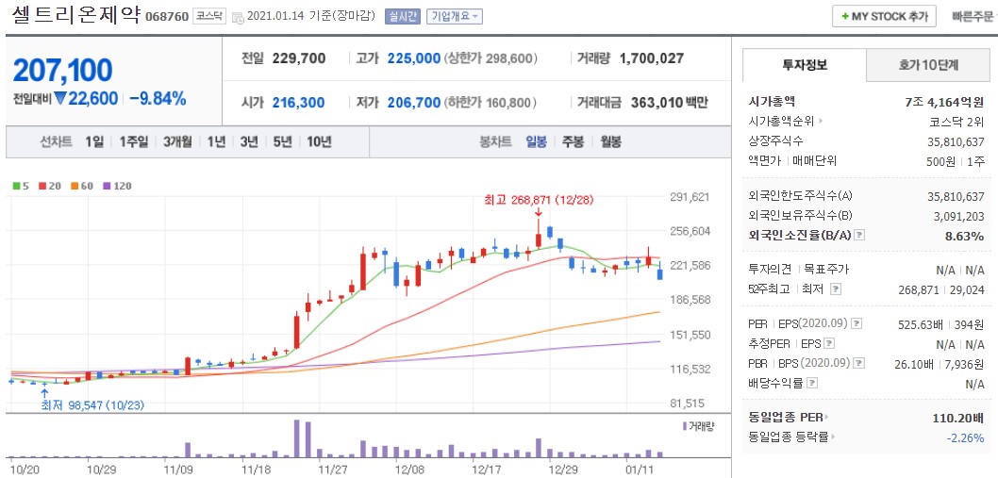Click the 저가 206,700 value
Viewport: 998px width, 478px height.
414,103
